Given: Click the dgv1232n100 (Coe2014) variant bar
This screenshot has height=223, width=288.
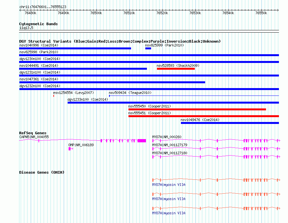Looking at the screenshot, I should (x=149, y=89).
